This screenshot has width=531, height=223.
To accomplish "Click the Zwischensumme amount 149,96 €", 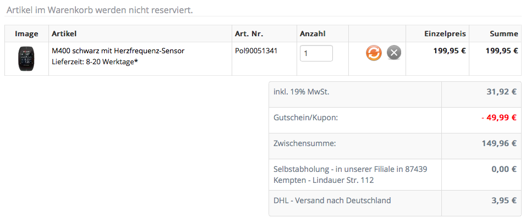I will pyautogui.click(x=499, y=143).
